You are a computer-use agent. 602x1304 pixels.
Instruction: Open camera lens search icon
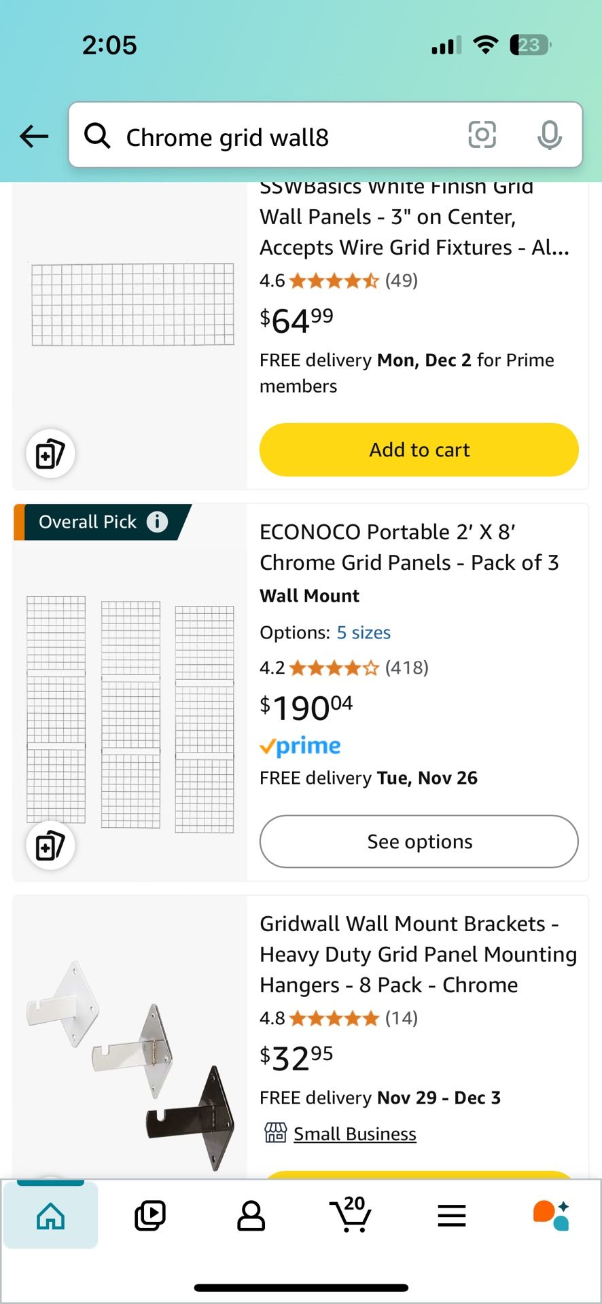[482, 134]
